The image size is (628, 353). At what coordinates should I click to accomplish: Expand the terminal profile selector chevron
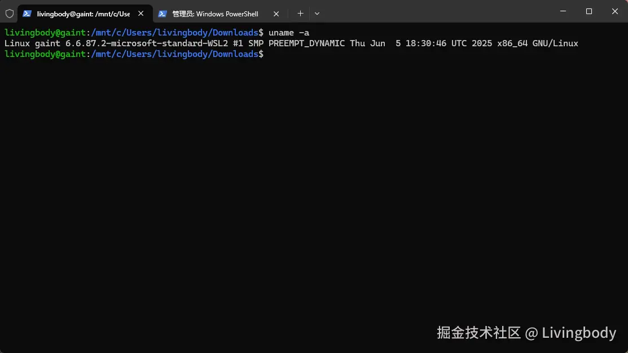[x=317, y=13]
